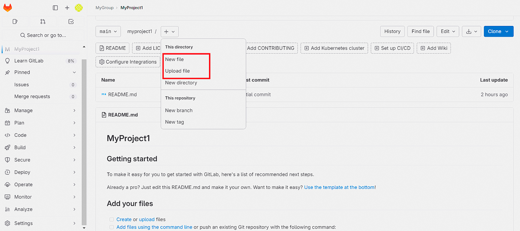Screen dimensions: 520x231
Task: Expand the Monitor menu
Action: 41,197
